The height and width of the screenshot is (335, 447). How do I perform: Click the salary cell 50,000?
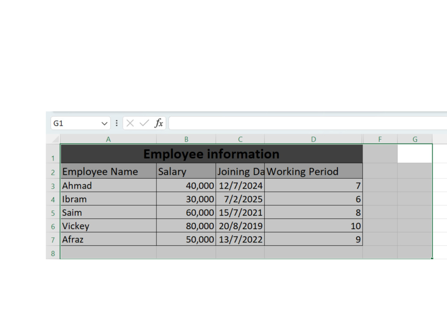(x=186, y=239)
